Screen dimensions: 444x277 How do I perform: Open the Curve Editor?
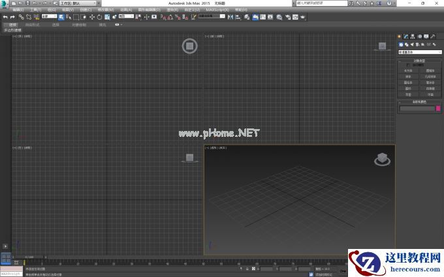(x=262, y=17)
